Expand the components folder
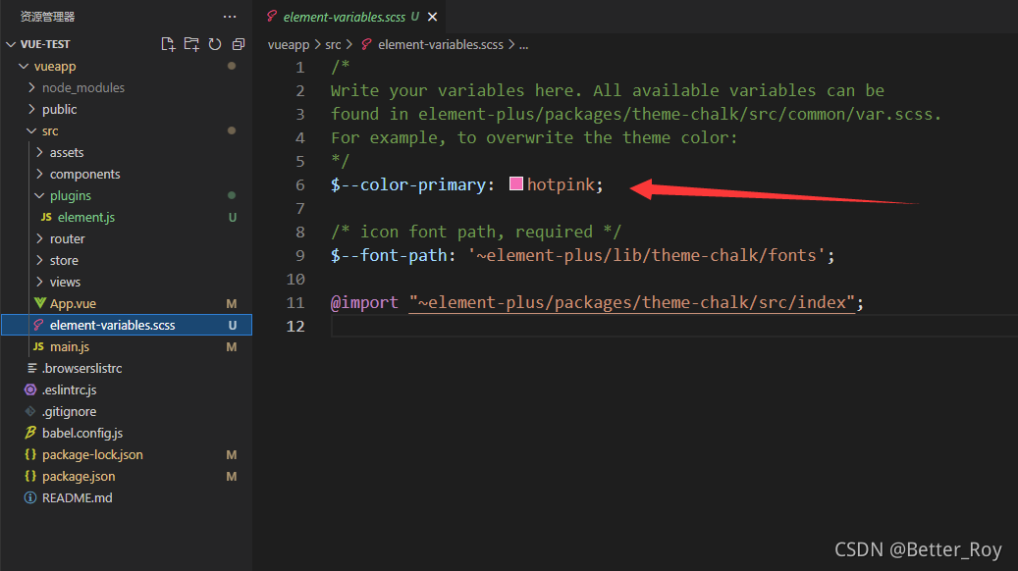1018x571 pixels. click(x=39, y=174)
